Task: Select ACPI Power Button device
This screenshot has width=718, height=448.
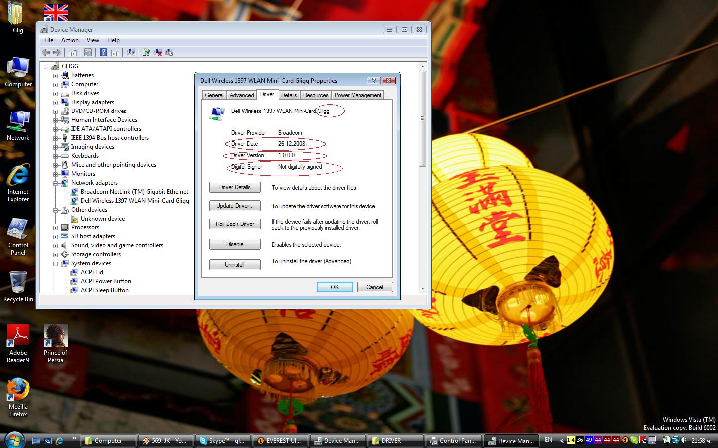Action: pos(106,281)
